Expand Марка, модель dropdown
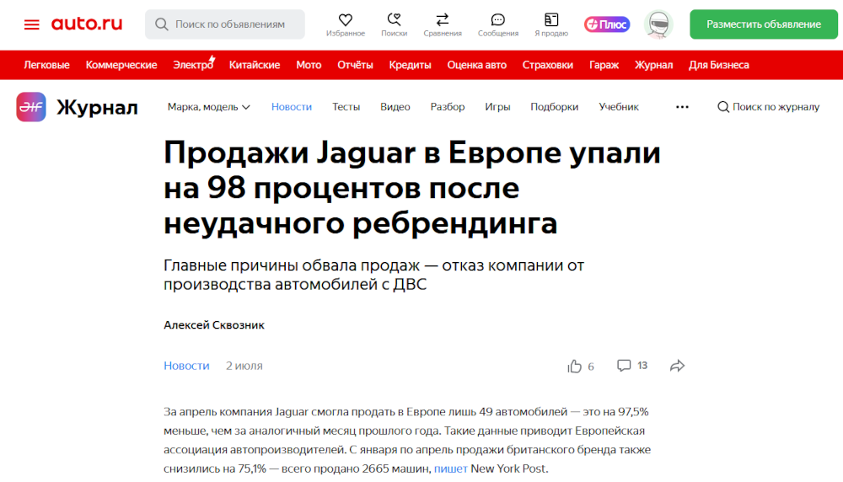Viewport: 843px width, 482px height. click(x=208, y=107)
